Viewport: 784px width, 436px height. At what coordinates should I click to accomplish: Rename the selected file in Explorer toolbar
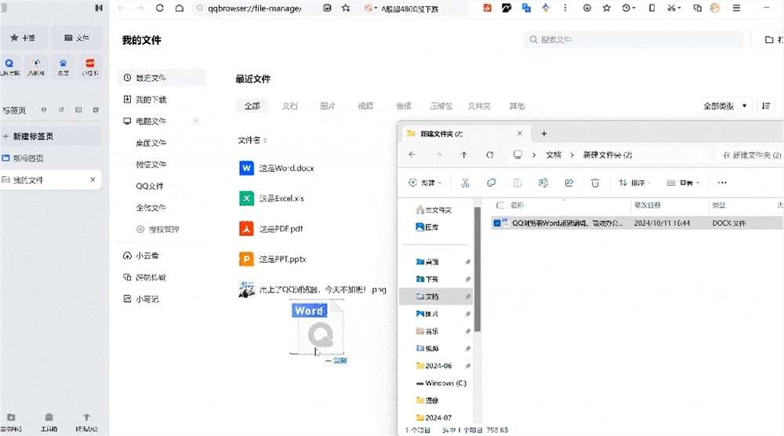[x=543, y=183]
